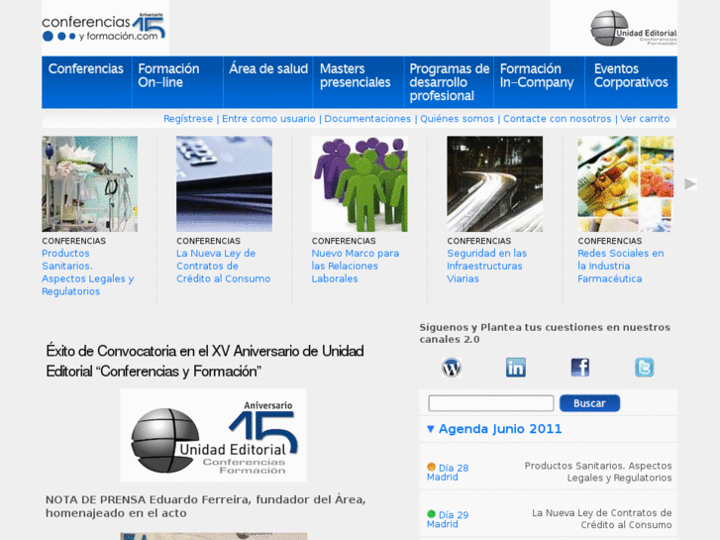Screen dimensions: 720x540
Task: Open the Documentaciones link
Action: click(367, 119)
